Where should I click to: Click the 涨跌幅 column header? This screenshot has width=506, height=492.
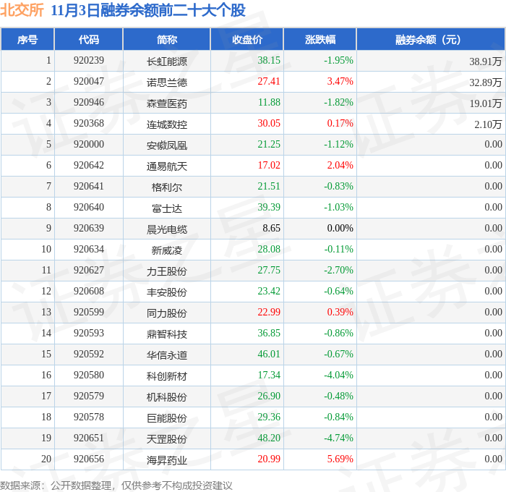click(x=320, y=39)
